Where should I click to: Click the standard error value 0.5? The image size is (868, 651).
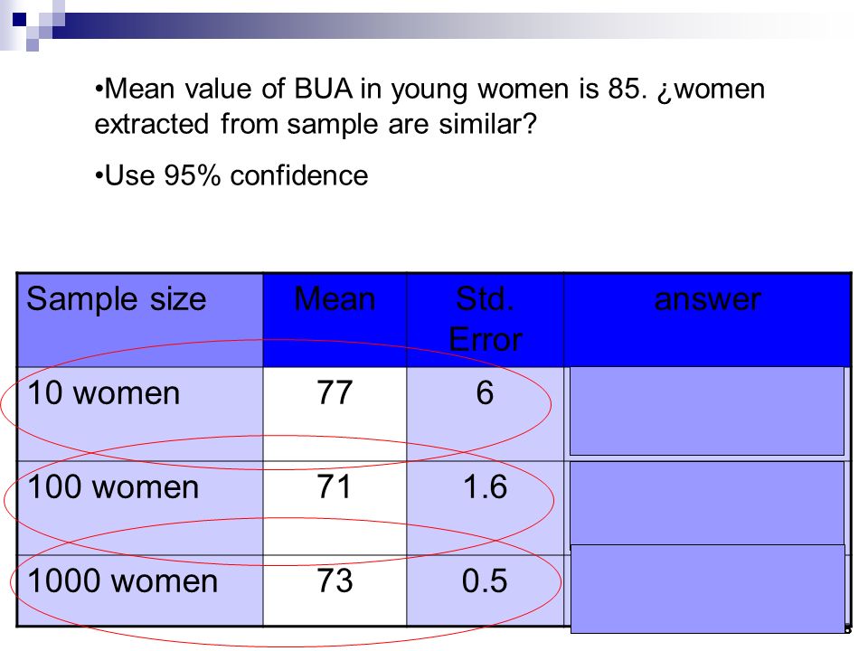tap(485, 580)
